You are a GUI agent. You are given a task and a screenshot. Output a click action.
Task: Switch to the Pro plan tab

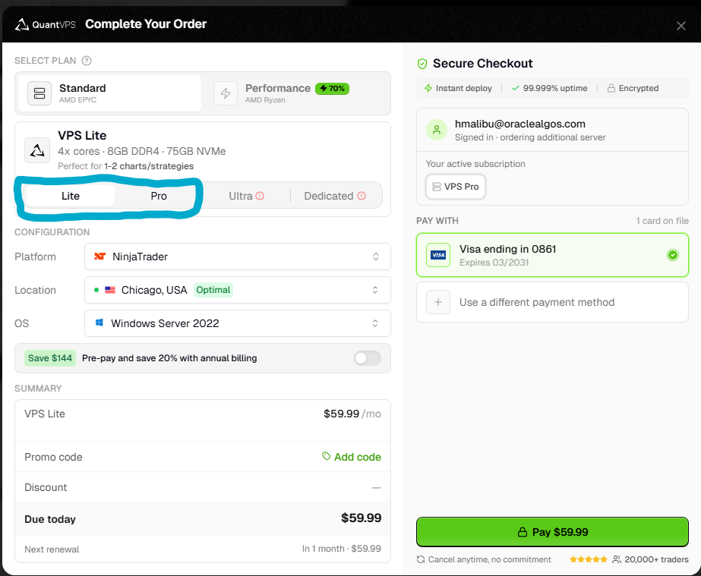[158, 196]
